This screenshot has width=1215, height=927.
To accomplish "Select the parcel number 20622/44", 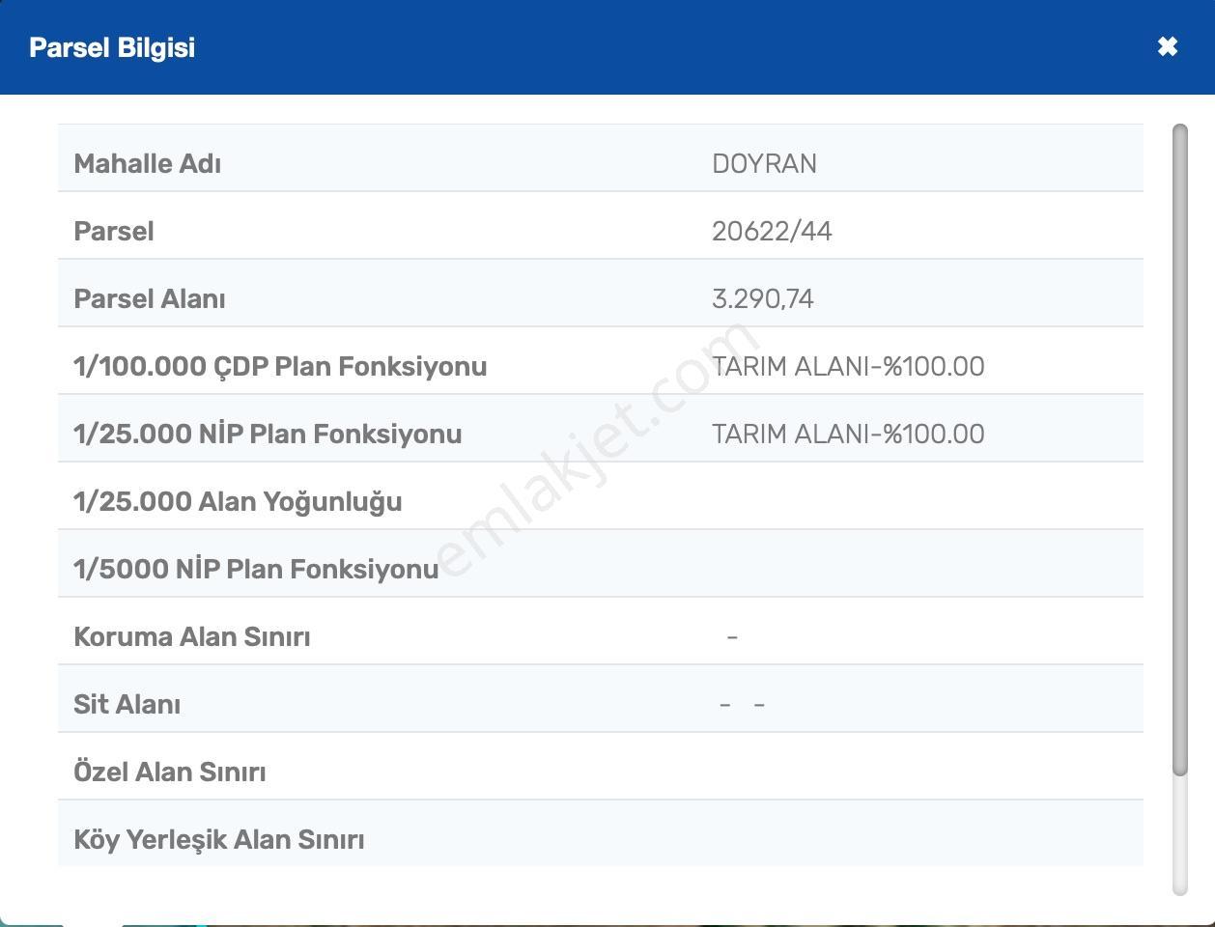I will point(772,231).
